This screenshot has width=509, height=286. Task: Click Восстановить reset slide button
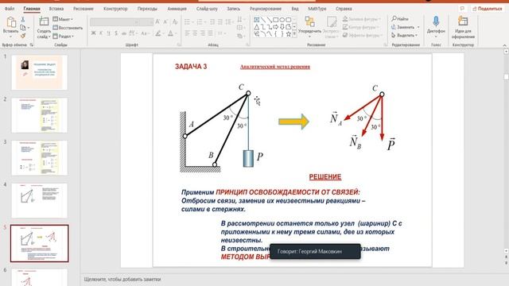coord(68,28)
